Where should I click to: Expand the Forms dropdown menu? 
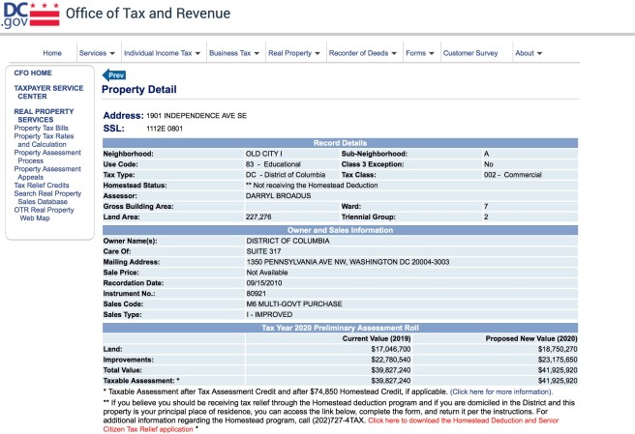pos(419,53)
